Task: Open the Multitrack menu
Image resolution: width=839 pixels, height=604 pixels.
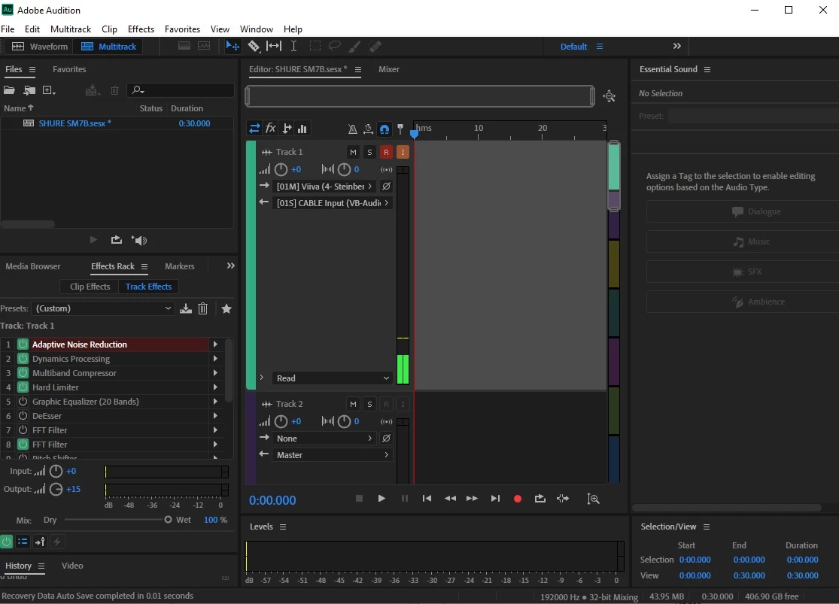Action: (x=71, y=29)
